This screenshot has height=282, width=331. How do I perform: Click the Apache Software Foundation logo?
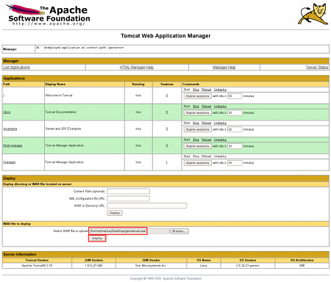click(48, 15)
